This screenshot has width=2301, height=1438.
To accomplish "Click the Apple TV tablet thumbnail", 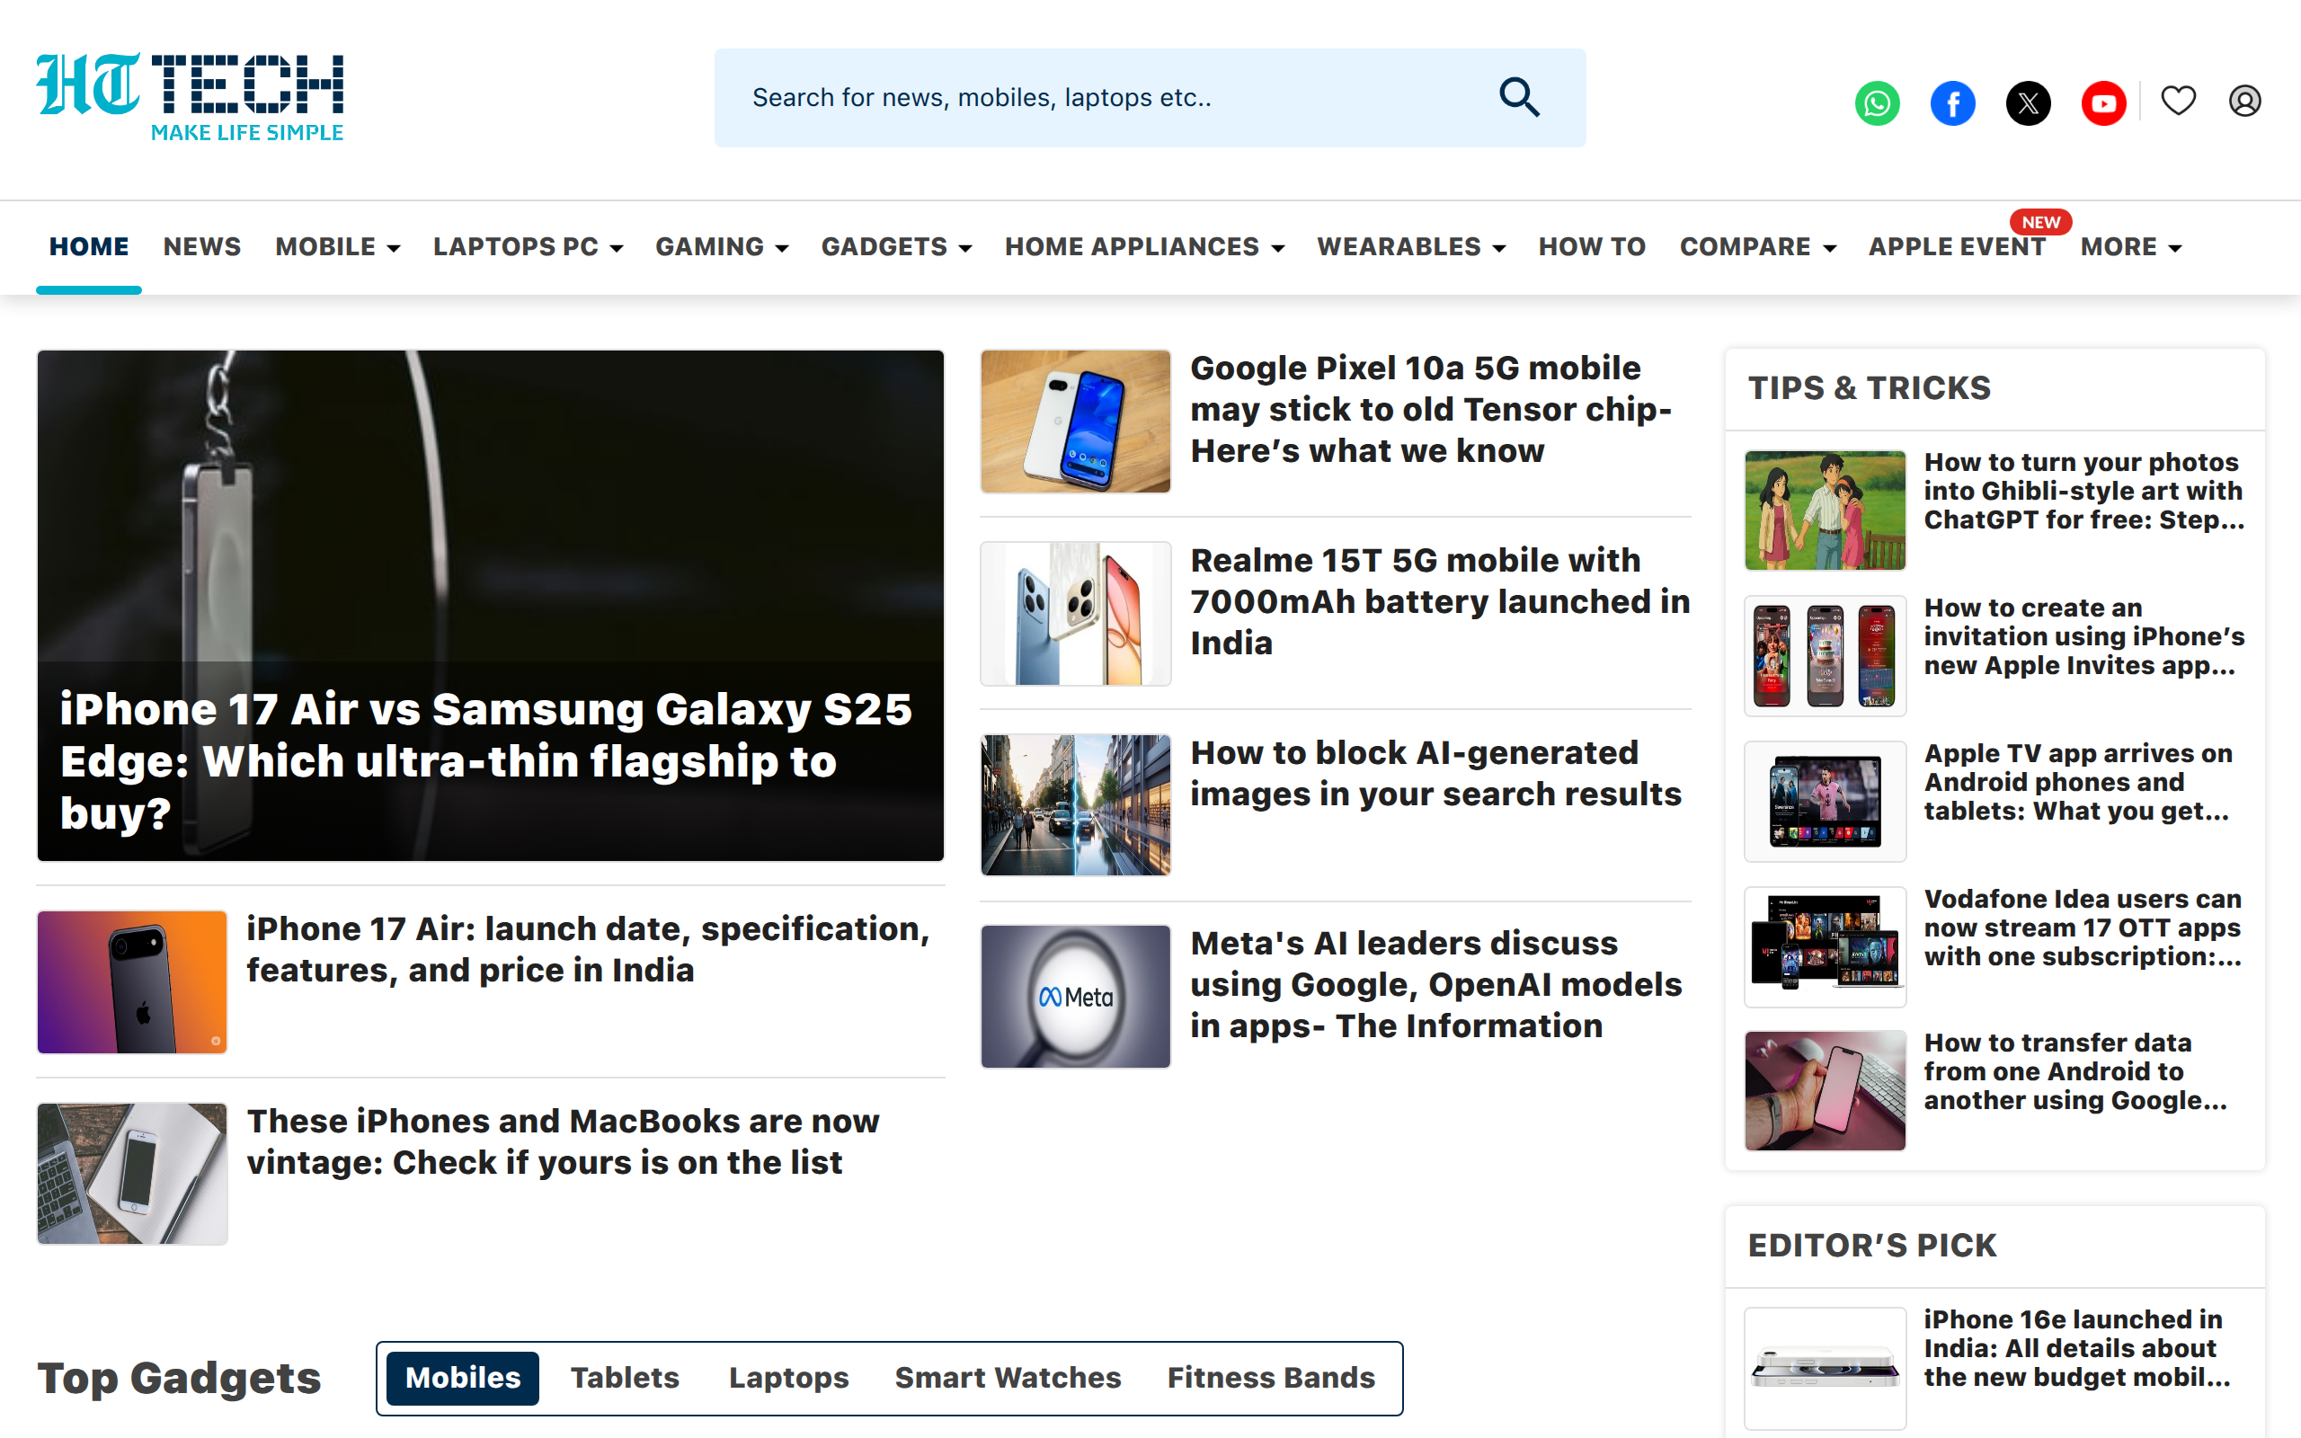I will [1825, 801].
